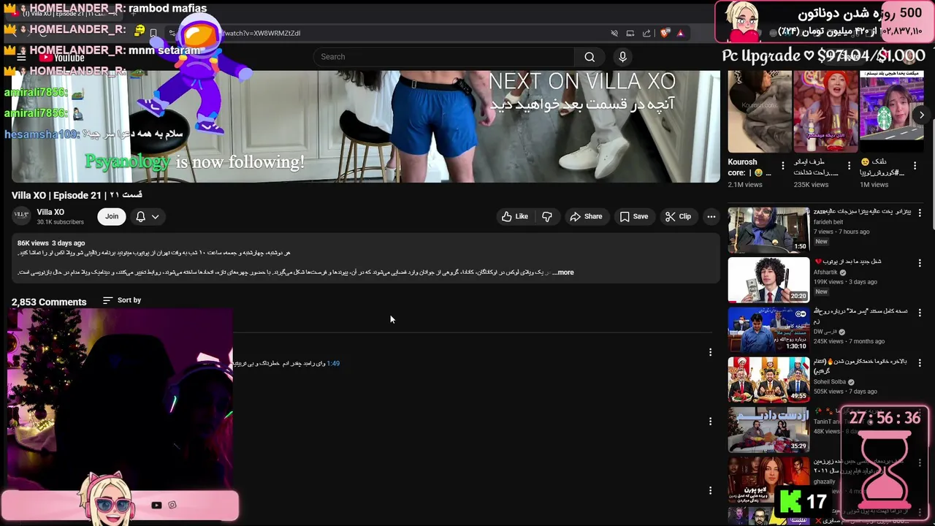Image resolution: width=935 pixels, height=526 pixels.
Task: Open more actions next to the Clip button
Action: [x=711, y=216]
